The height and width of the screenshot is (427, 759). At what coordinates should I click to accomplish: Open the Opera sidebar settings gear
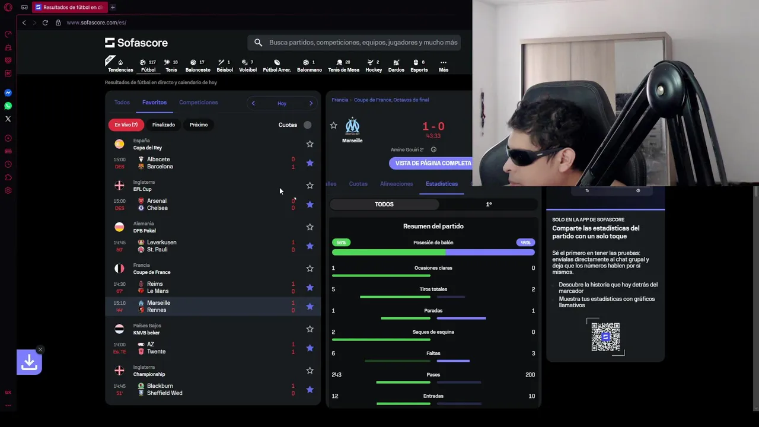click(x=8, y=190)
